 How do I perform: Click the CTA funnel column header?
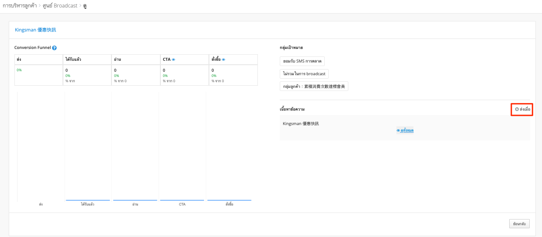pos(185,59)
